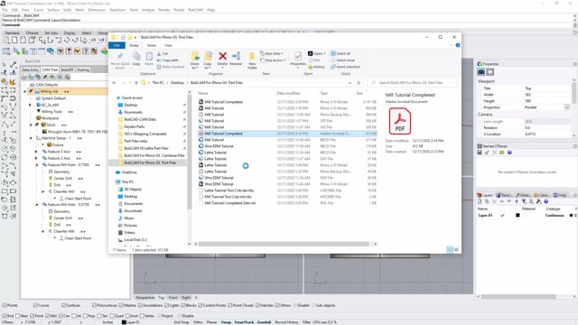The height and width of the screenshot is (325, 578).
Task: Click the Explorer help question mark icon
Action: [x=458, y=45]
